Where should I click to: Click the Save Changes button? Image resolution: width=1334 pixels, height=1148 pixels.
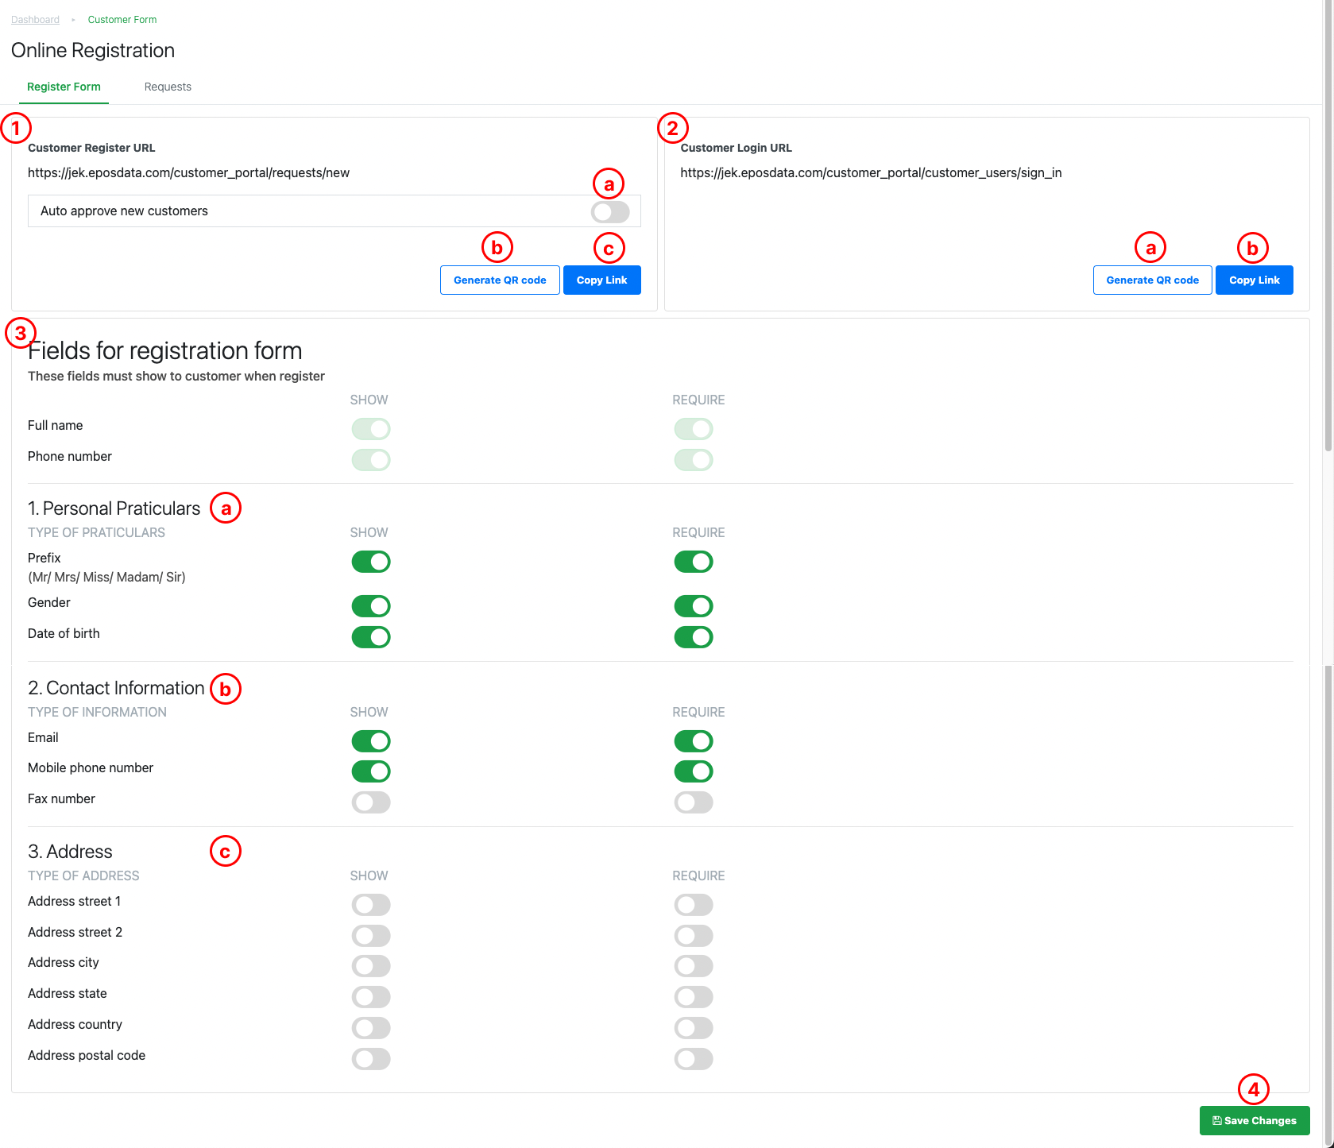tap(1255, 1120)
